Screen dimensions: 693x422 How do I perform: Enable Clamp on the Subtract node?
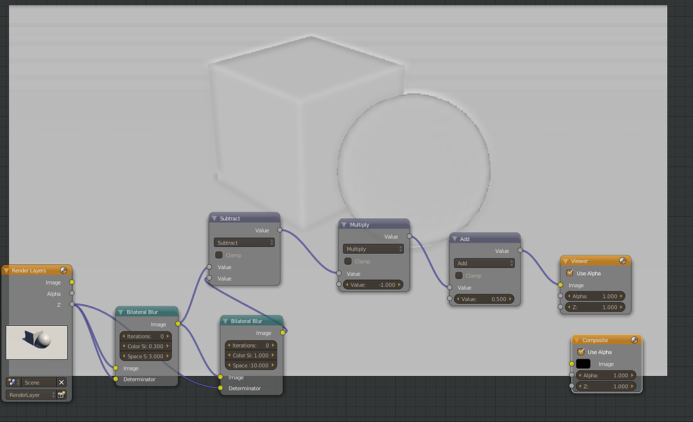pos(219,255)
